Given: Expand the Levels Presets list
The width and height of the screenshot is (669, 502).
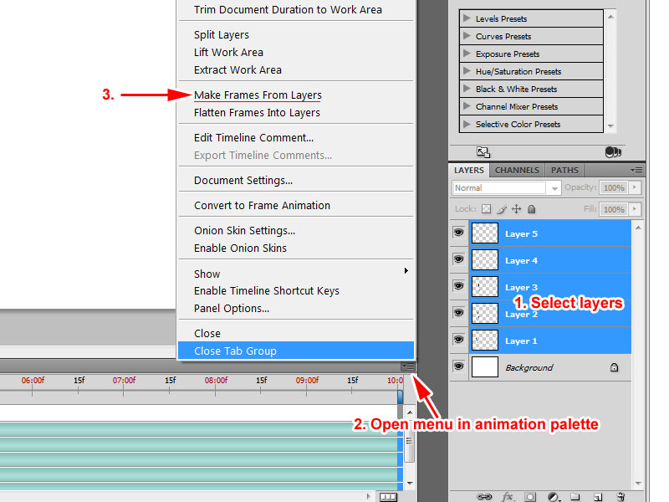Looking at the screenshot, I should [x=467, y=18].
